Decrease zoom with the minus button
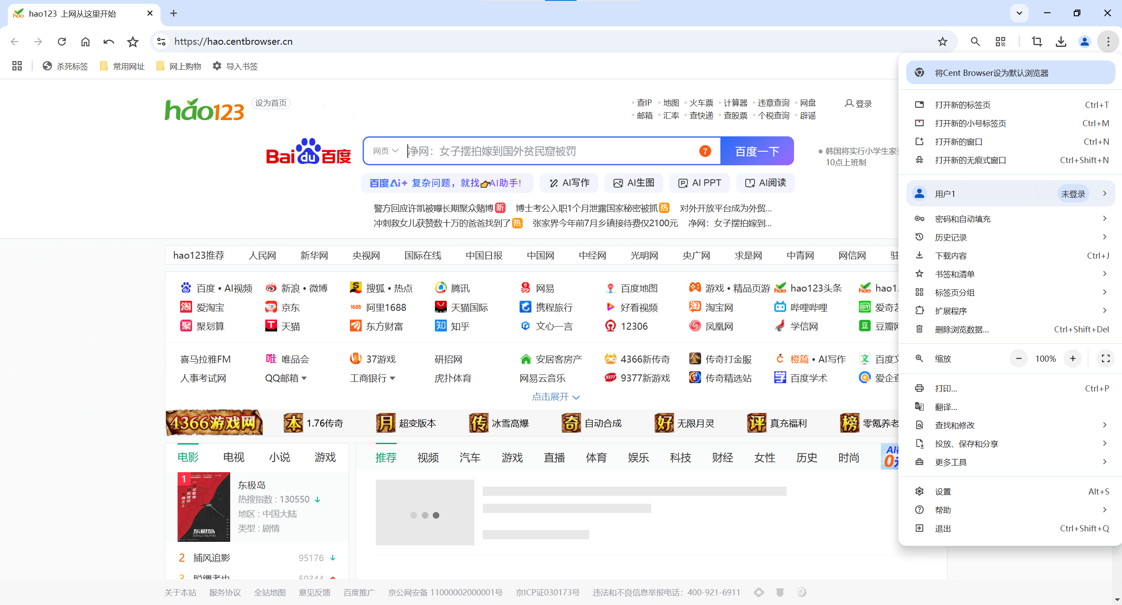The image size is (1122, 605). click(1019, 359)
